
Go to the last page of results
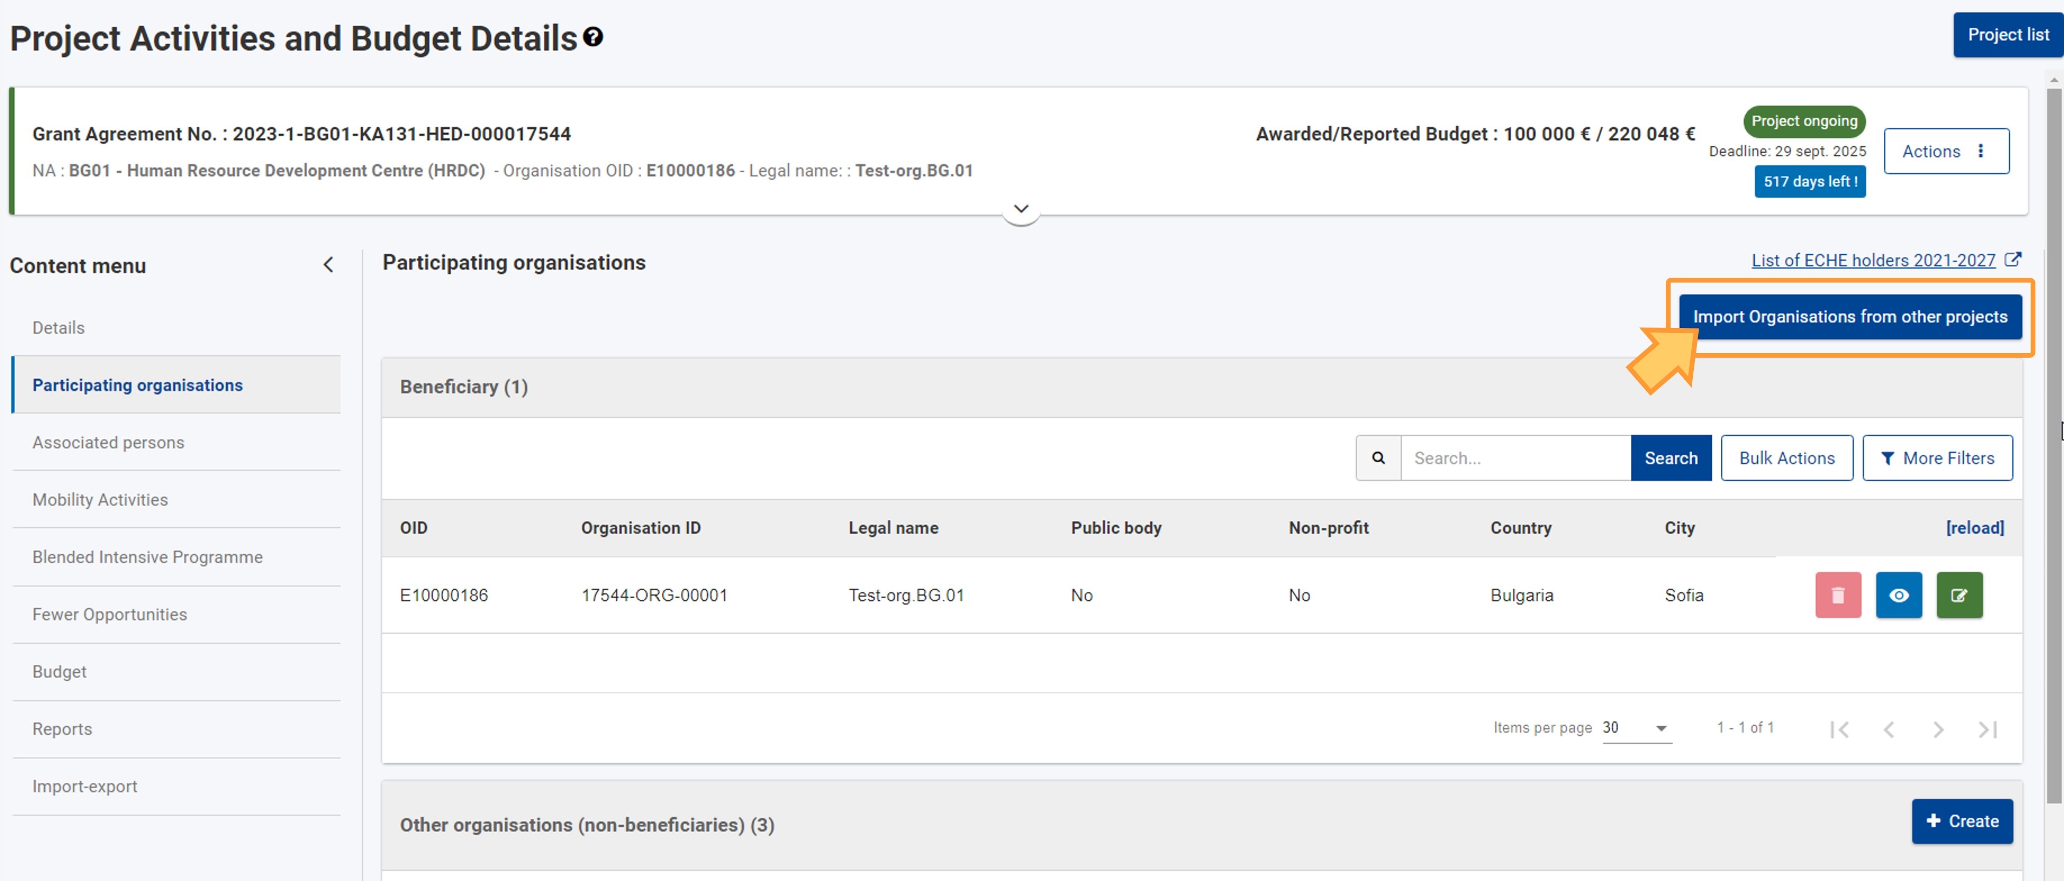click(1987, 729)
